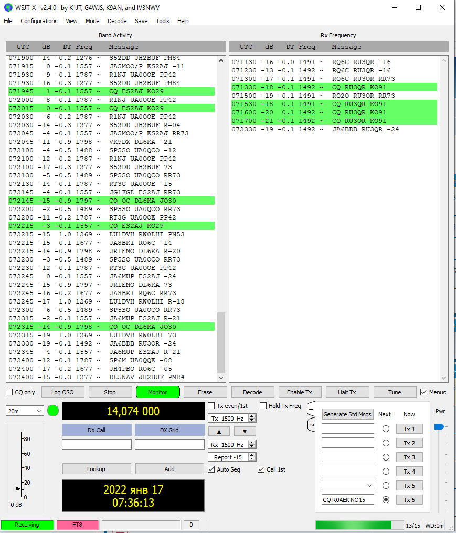Open the Configurations menu

pos(39,21)
